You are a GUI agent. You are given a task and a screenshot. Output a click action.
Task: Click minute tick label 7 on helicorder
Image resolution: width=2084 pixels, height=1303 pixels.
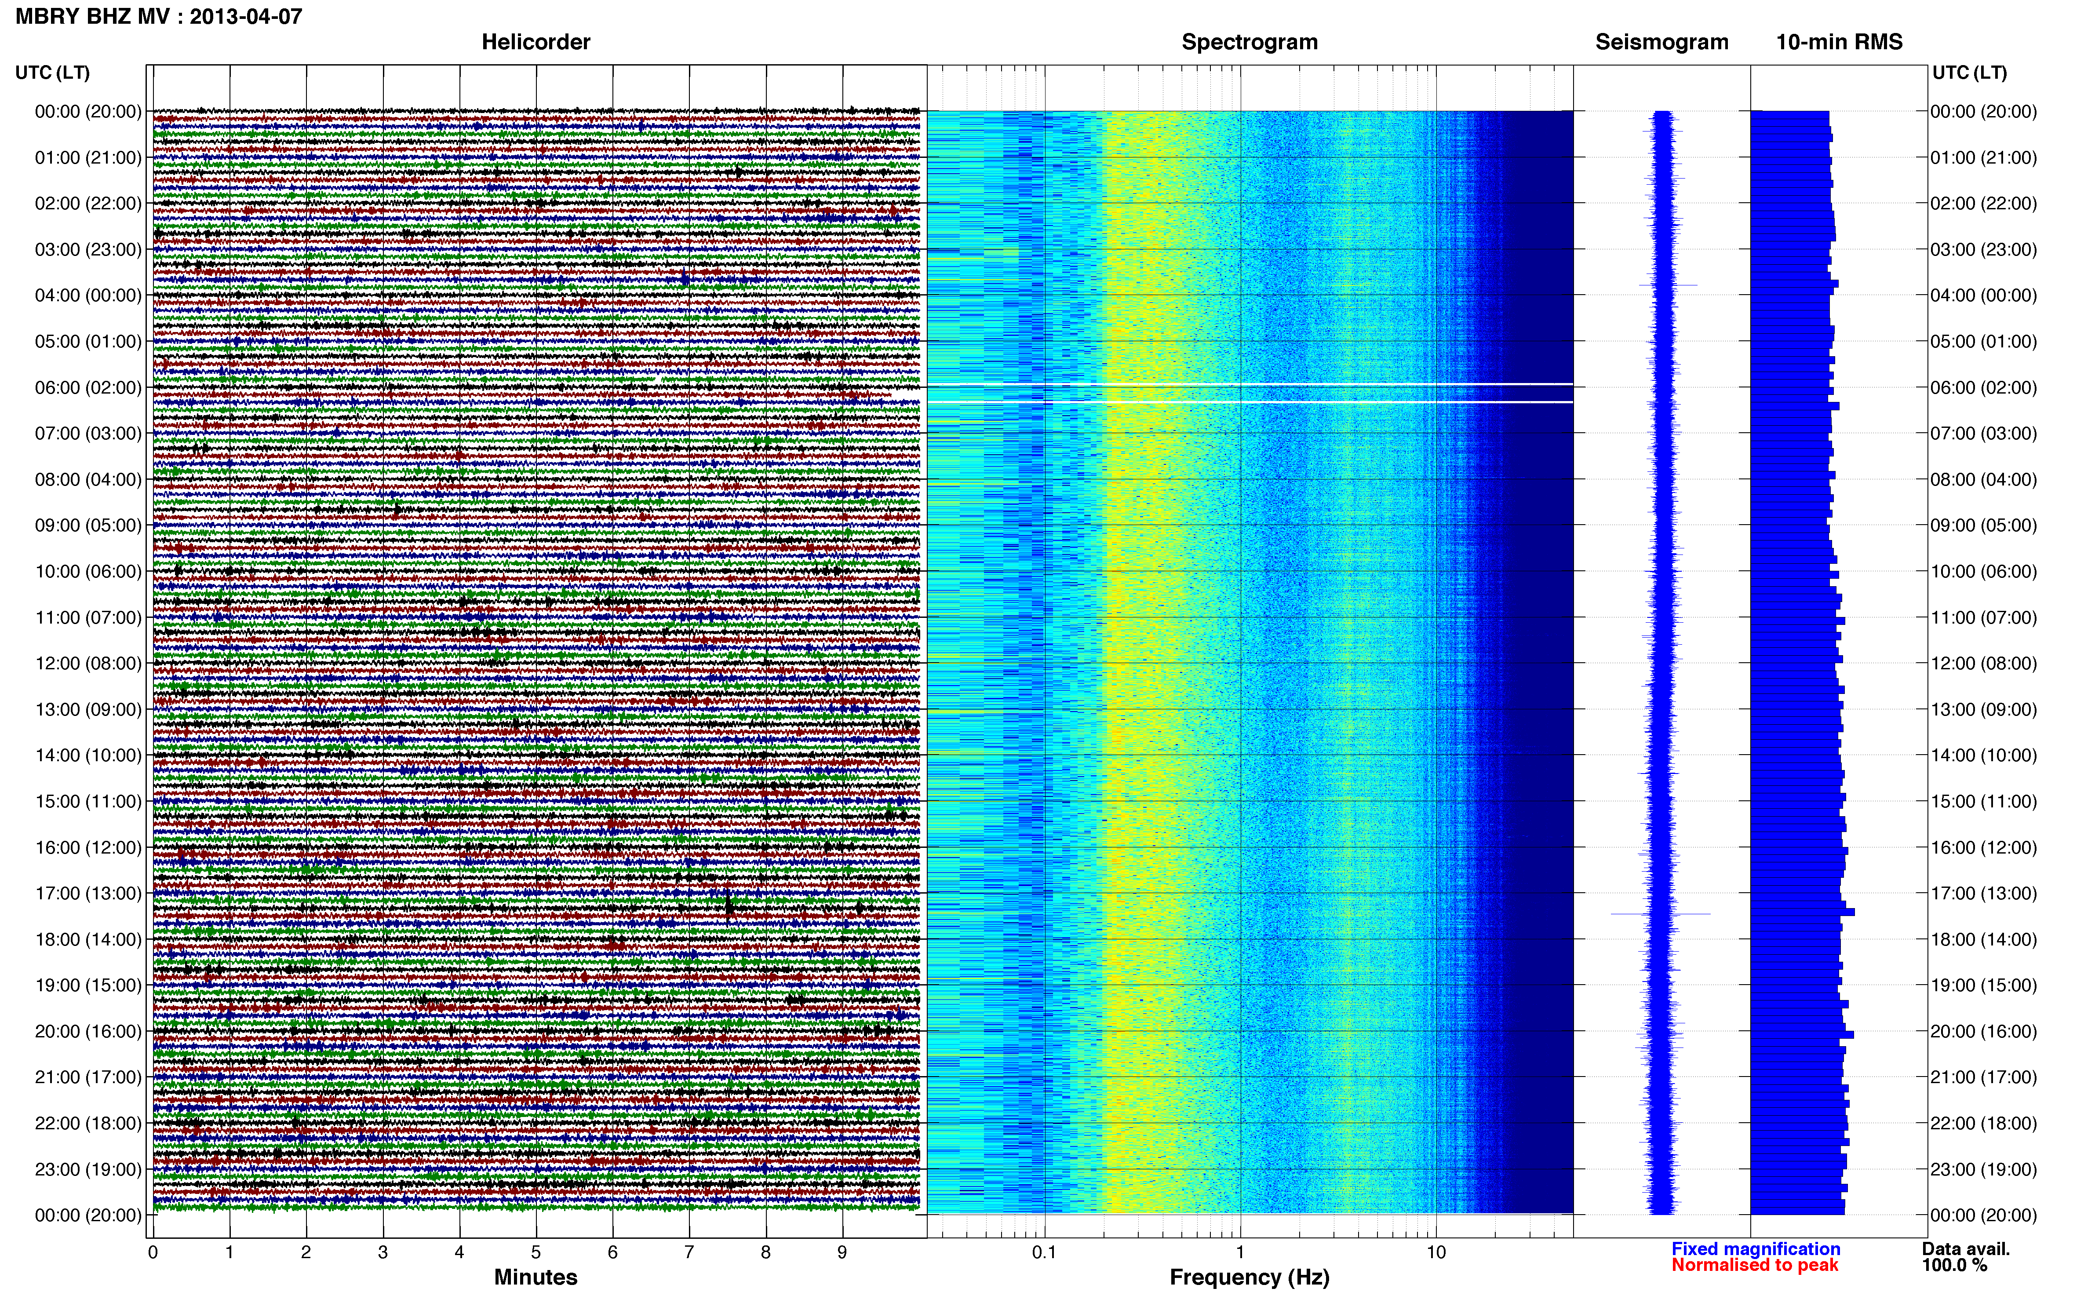(x=689, y=1253)
